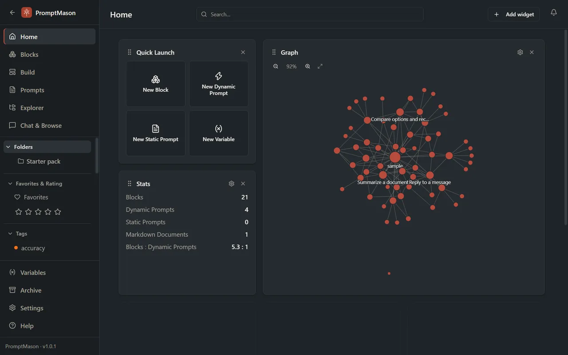Grab the Quick Launch drag handle

pos(130,52)
